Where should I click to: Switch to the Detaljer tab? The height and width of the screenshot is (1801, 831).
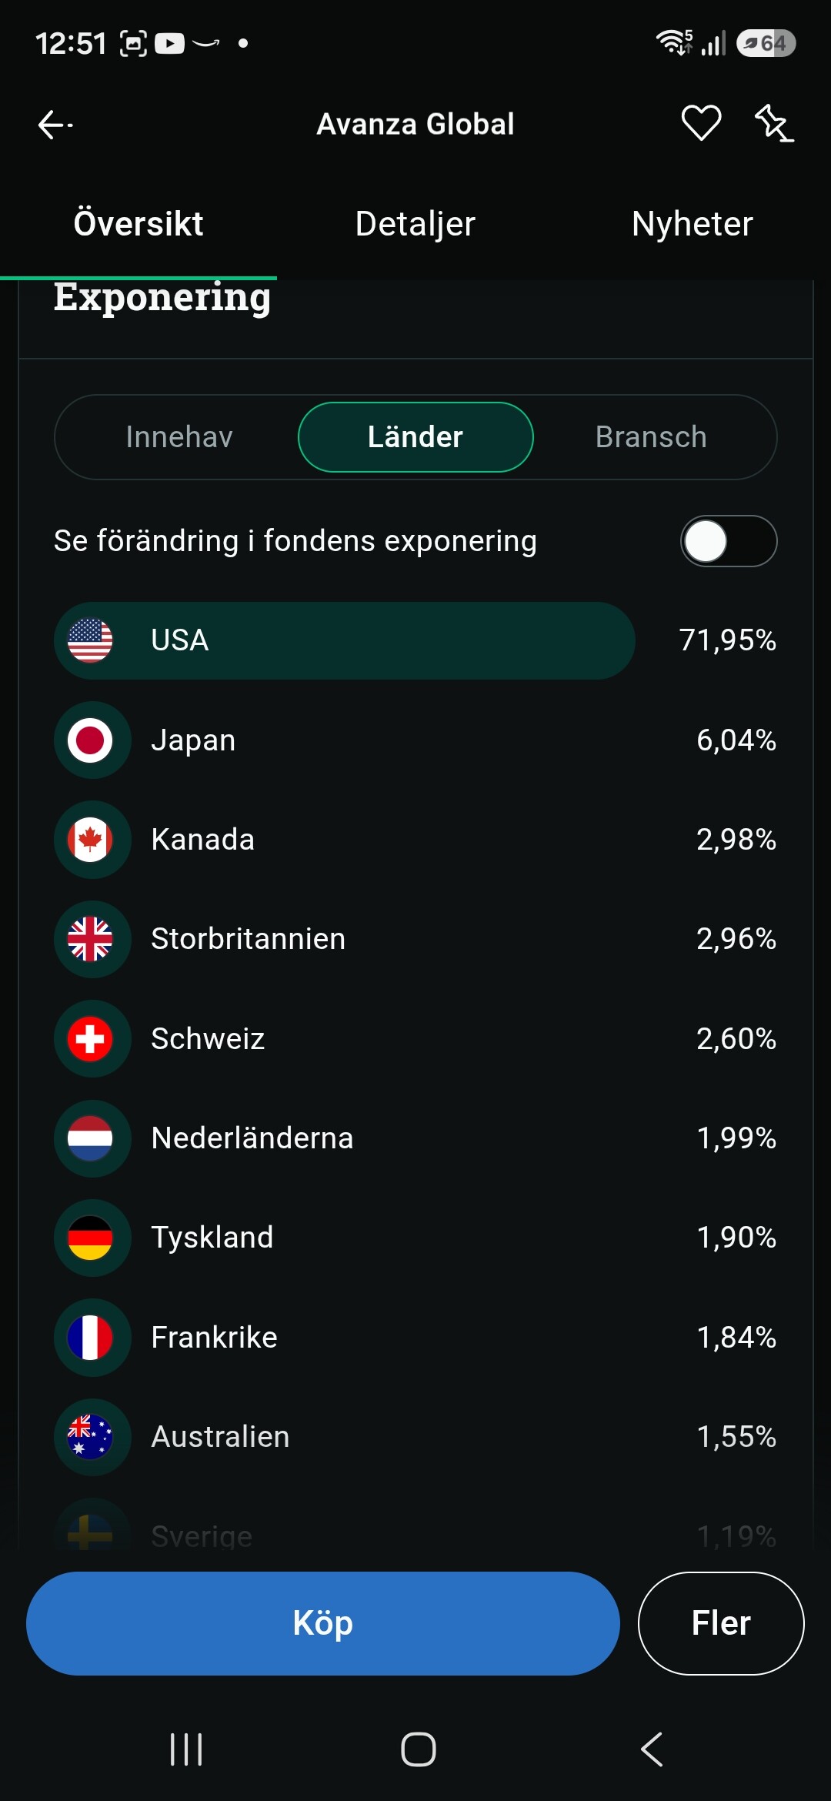pyautogui.click(x=415, y=224)
